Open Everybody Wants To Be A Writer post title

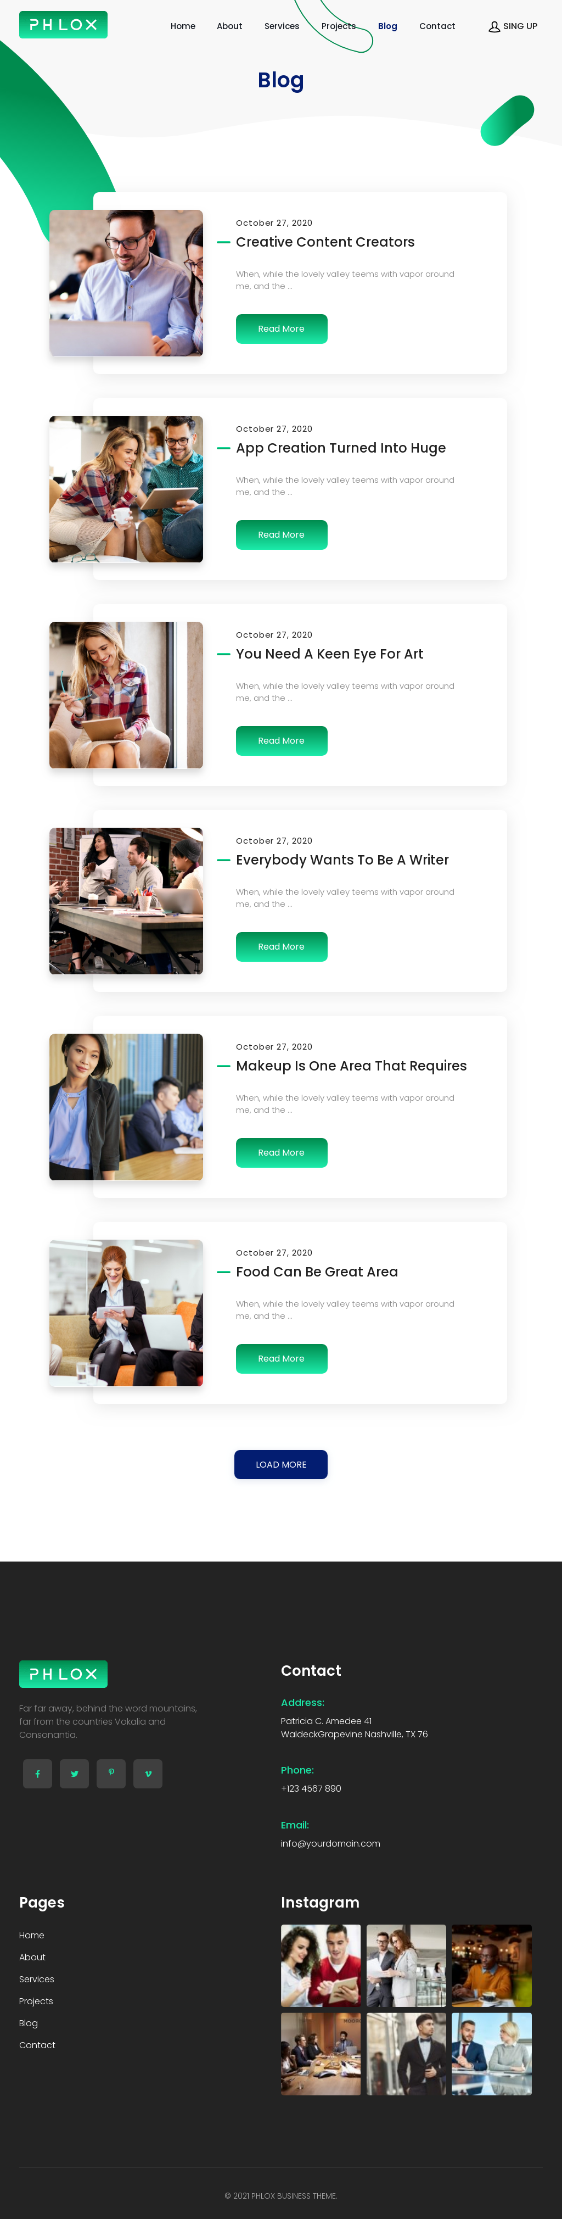point(342,860)
